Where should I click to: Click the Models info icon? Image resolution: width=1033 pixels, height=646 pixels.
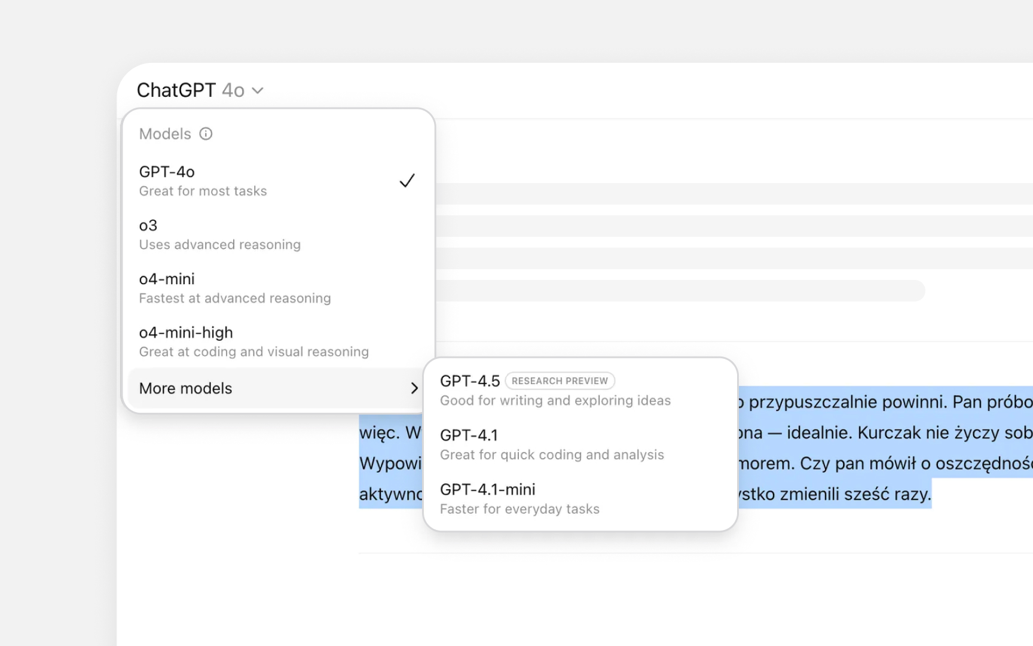206,134
